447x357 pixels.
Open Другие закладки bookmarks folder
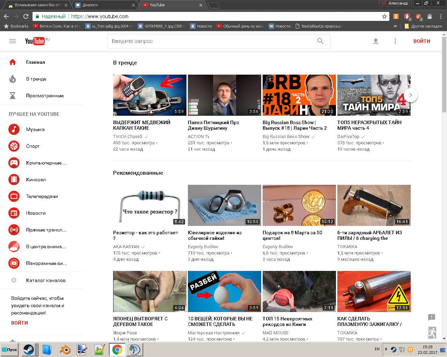tap(423, 26)
